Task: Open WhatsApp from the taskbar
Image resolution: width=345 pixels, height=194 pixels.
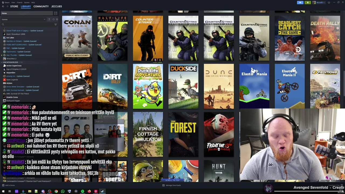Action: coord(63,191)
